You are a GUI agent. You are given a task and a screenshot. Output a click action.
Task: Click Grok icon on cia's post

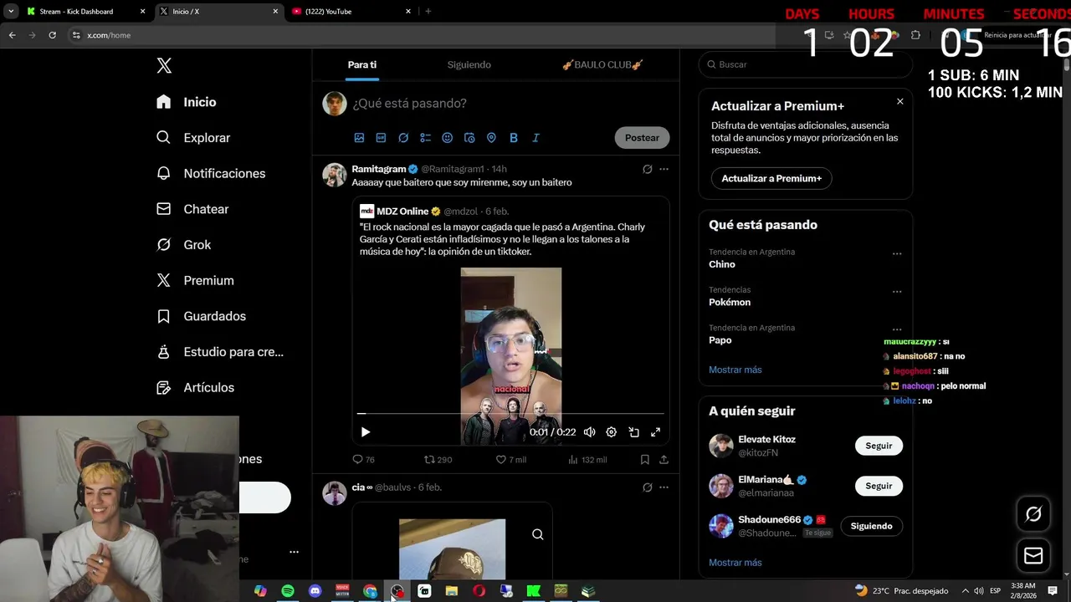click(647, 487)
